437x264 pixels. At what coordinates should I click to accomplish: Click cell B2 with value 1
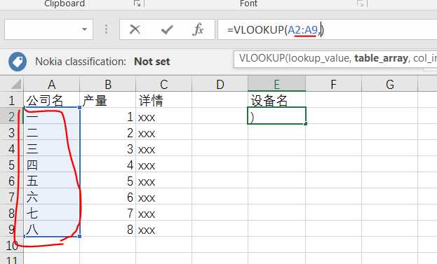click(x=108, y=116)
